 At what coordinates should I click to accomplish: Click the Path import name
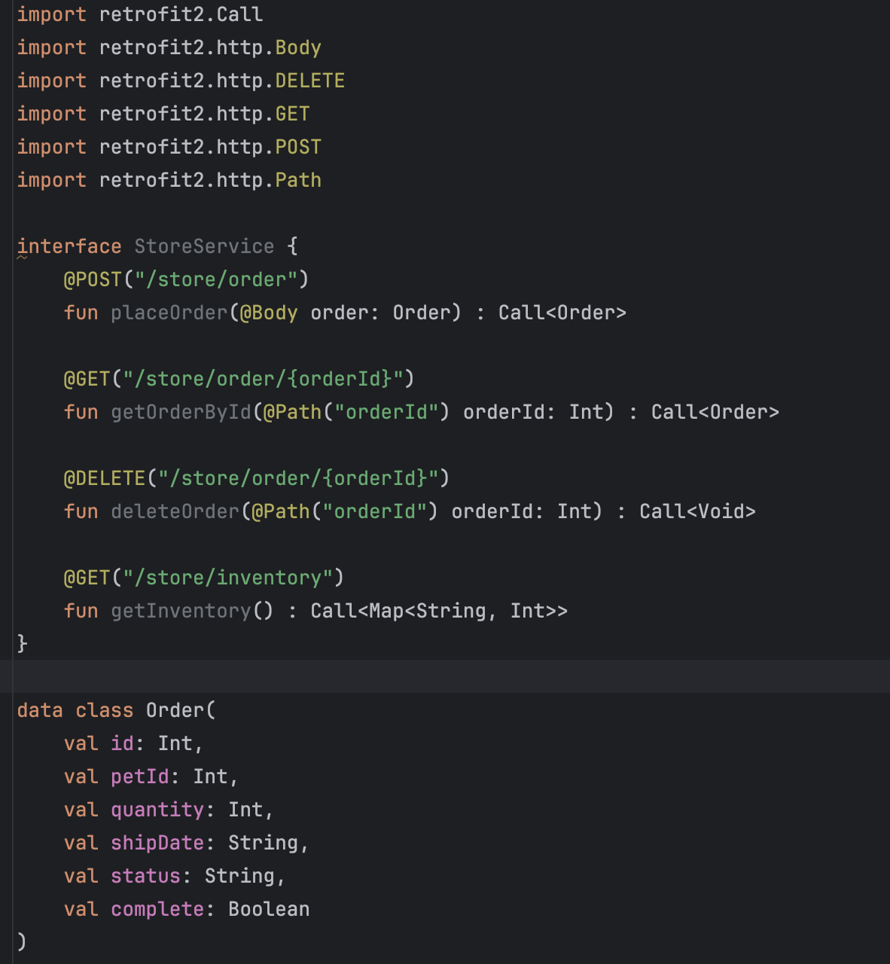298,180
